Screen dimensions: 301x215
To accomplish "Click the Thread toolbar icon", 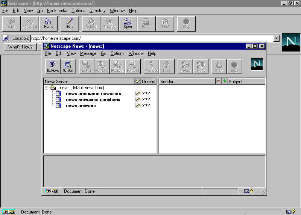I will (185, 67).
